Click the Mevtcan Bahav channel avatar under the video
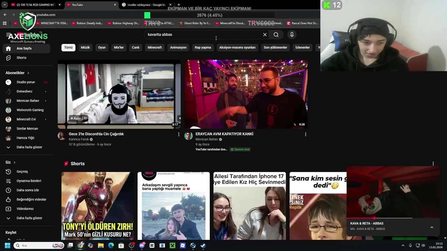This screenshot has height=251, width=447. [189, 136]
